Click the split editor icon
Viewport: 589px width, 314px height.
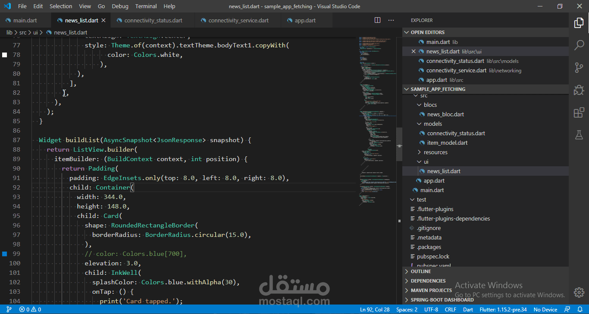pos(378,20)
